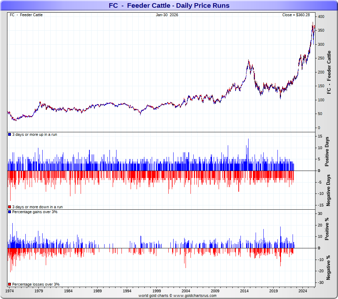Click the blue legend square for 'Percentage gains over 3%'
Screen dimensions: 338x299
(10, 212)
